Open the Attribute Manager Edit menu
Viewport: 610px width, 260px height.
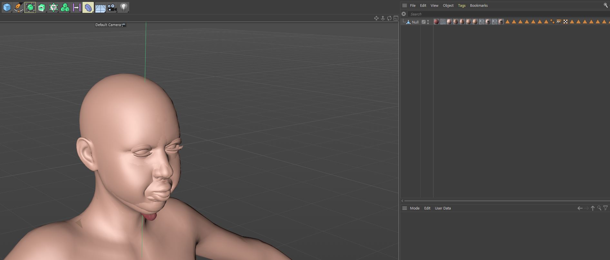click(x=427, y=208)
